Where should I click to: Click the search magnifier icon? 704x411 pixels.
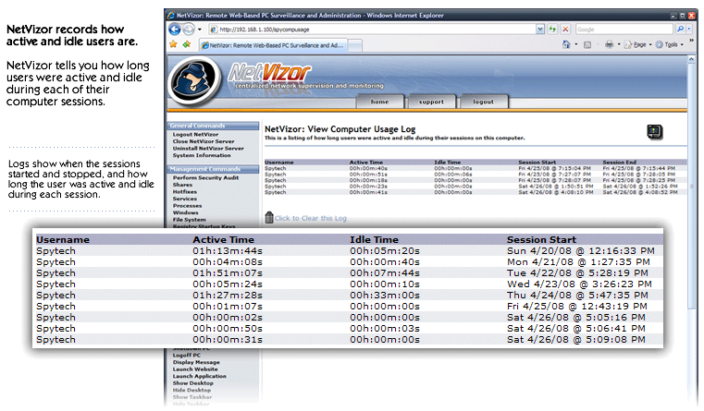[677, 30]
